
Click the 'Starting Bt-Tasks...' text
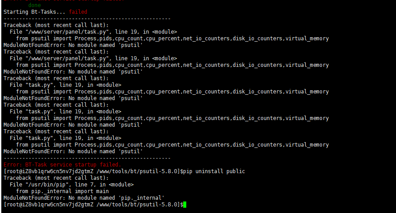pos(35,12)
